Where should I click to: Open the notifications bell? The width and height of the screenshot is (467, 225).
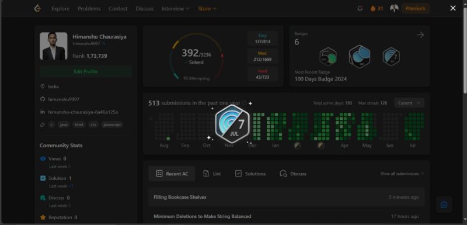click(x=360, y=9)
